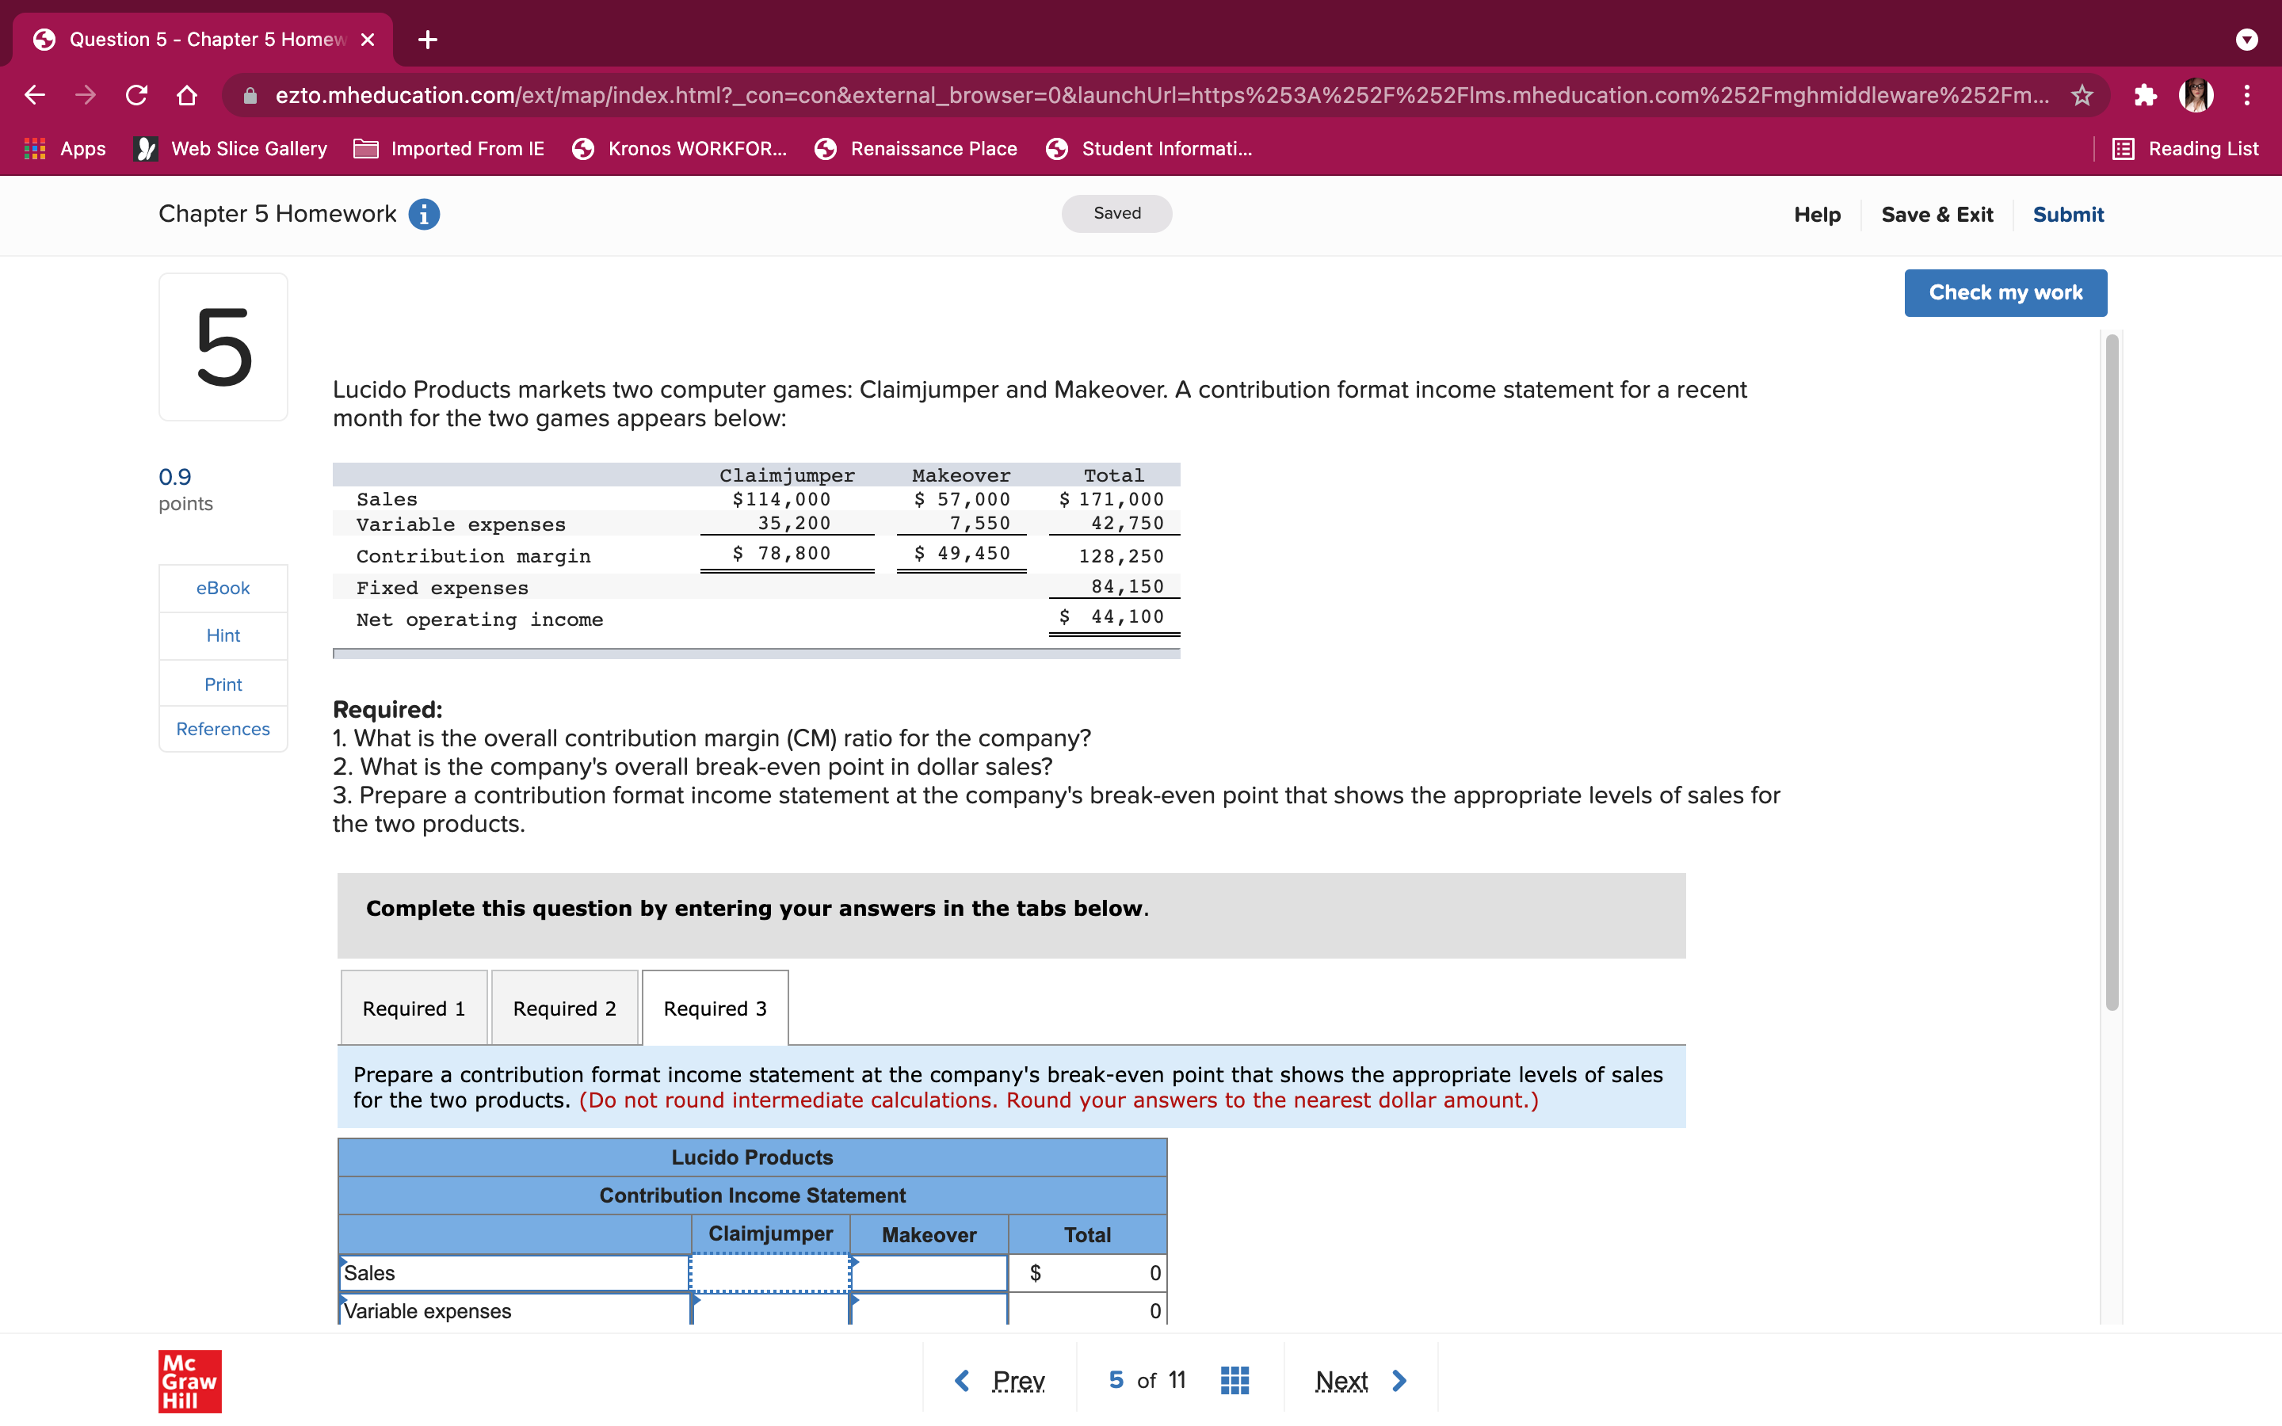Click the question info icon beside Chapter 5 Homework
Viewport: 2282px width, 1426px height.
tap(423, 214)
